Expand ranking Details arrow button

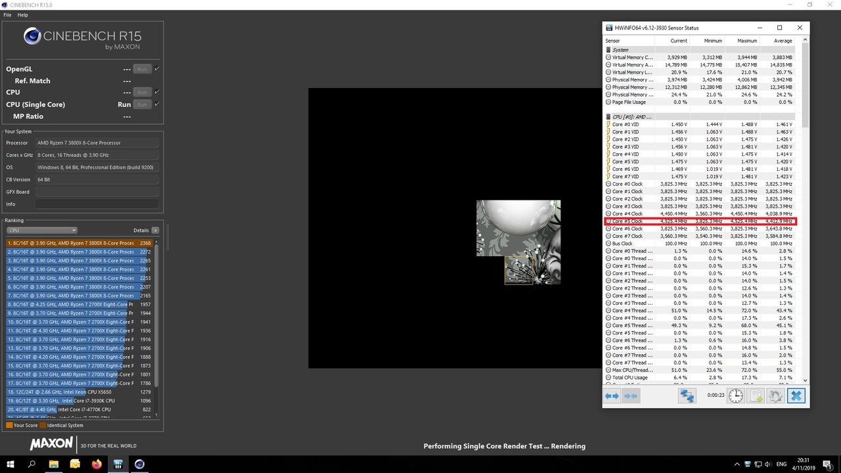coord(156,231)
